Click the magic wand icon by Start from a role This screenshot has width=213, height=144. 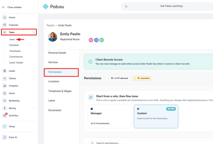point(91,97)
